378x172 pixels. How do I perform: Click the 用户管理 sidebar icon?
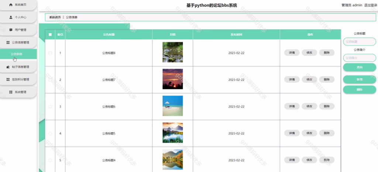11,30
